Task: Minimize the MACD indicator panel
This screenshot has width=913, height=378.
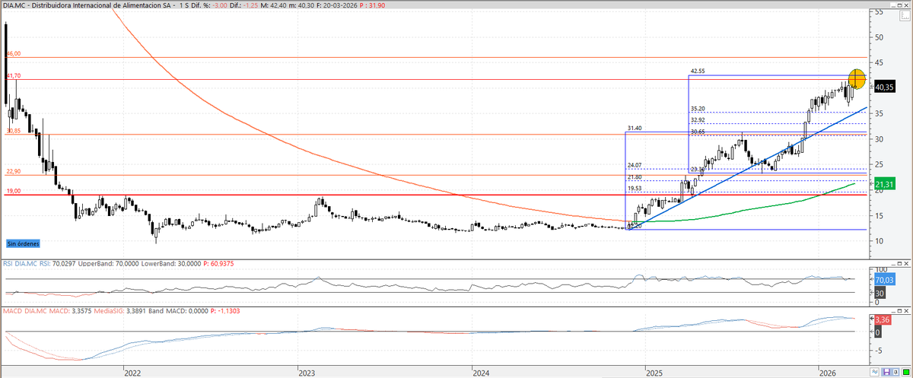Action: (x=893, y=311)
